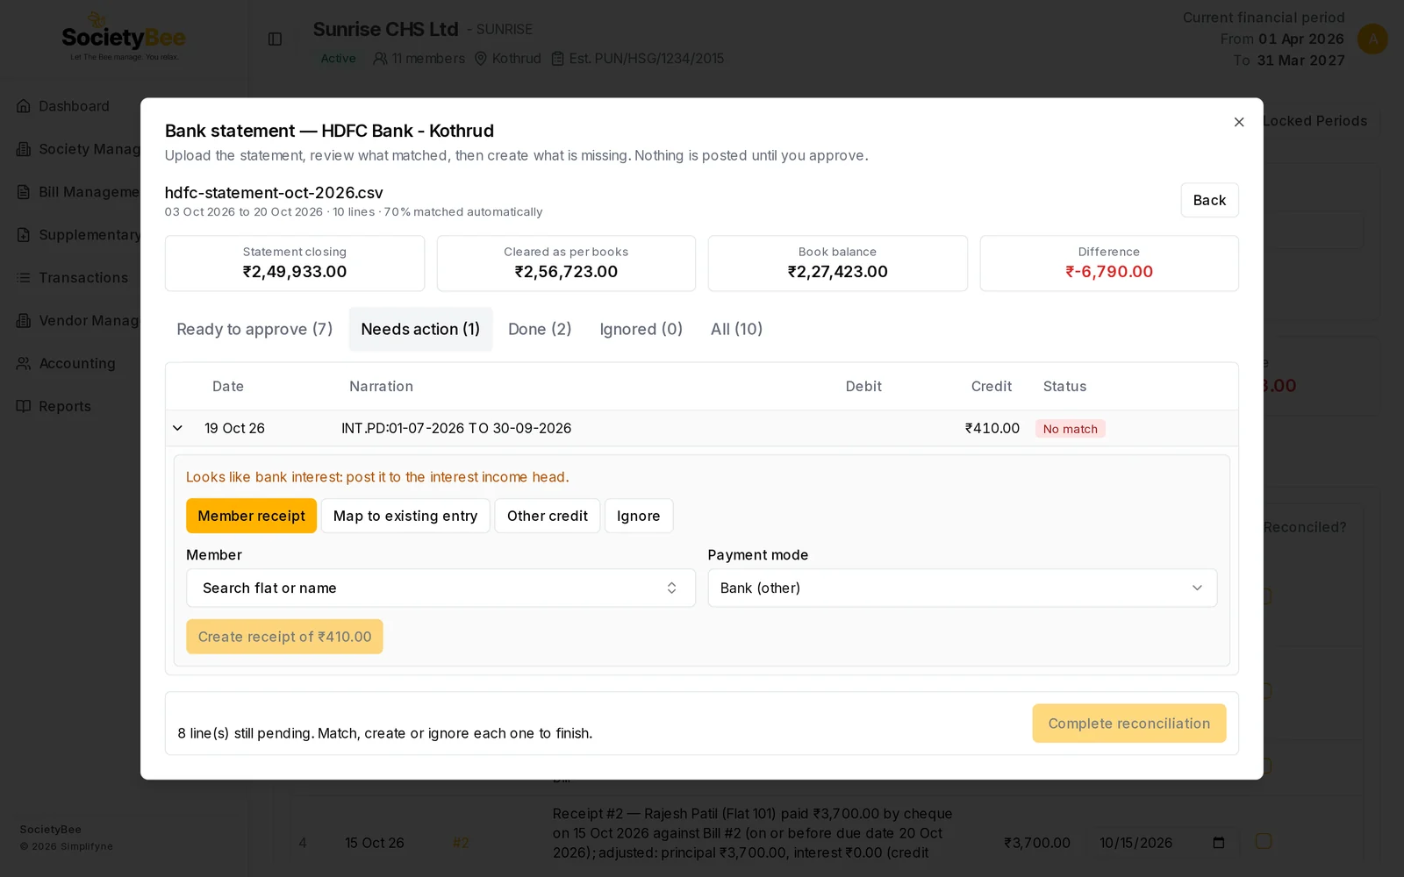This screenshot has width=1404, height=877.
Task: Close the Bank statement dialog
Action: point(1239,122)
